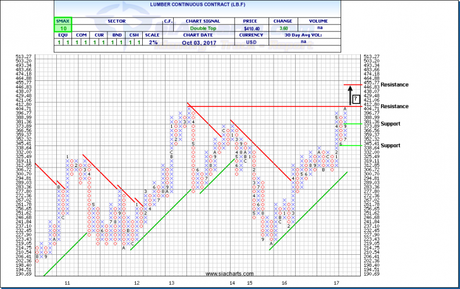This screenshot has width=460, height=289.
Task: Click the boxed question mark symbol
Action: [x=356, y=99]
